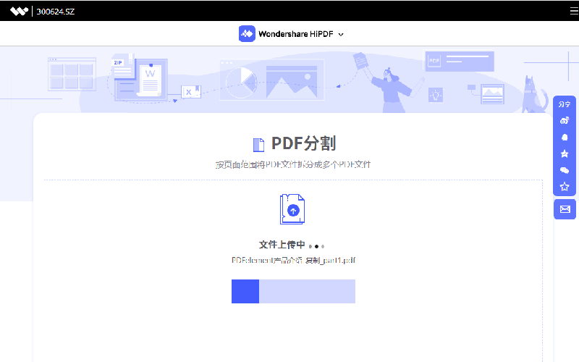Click the 文件上传中 upload status text
Screen dimensions: 579x362
tap(282, 245)
